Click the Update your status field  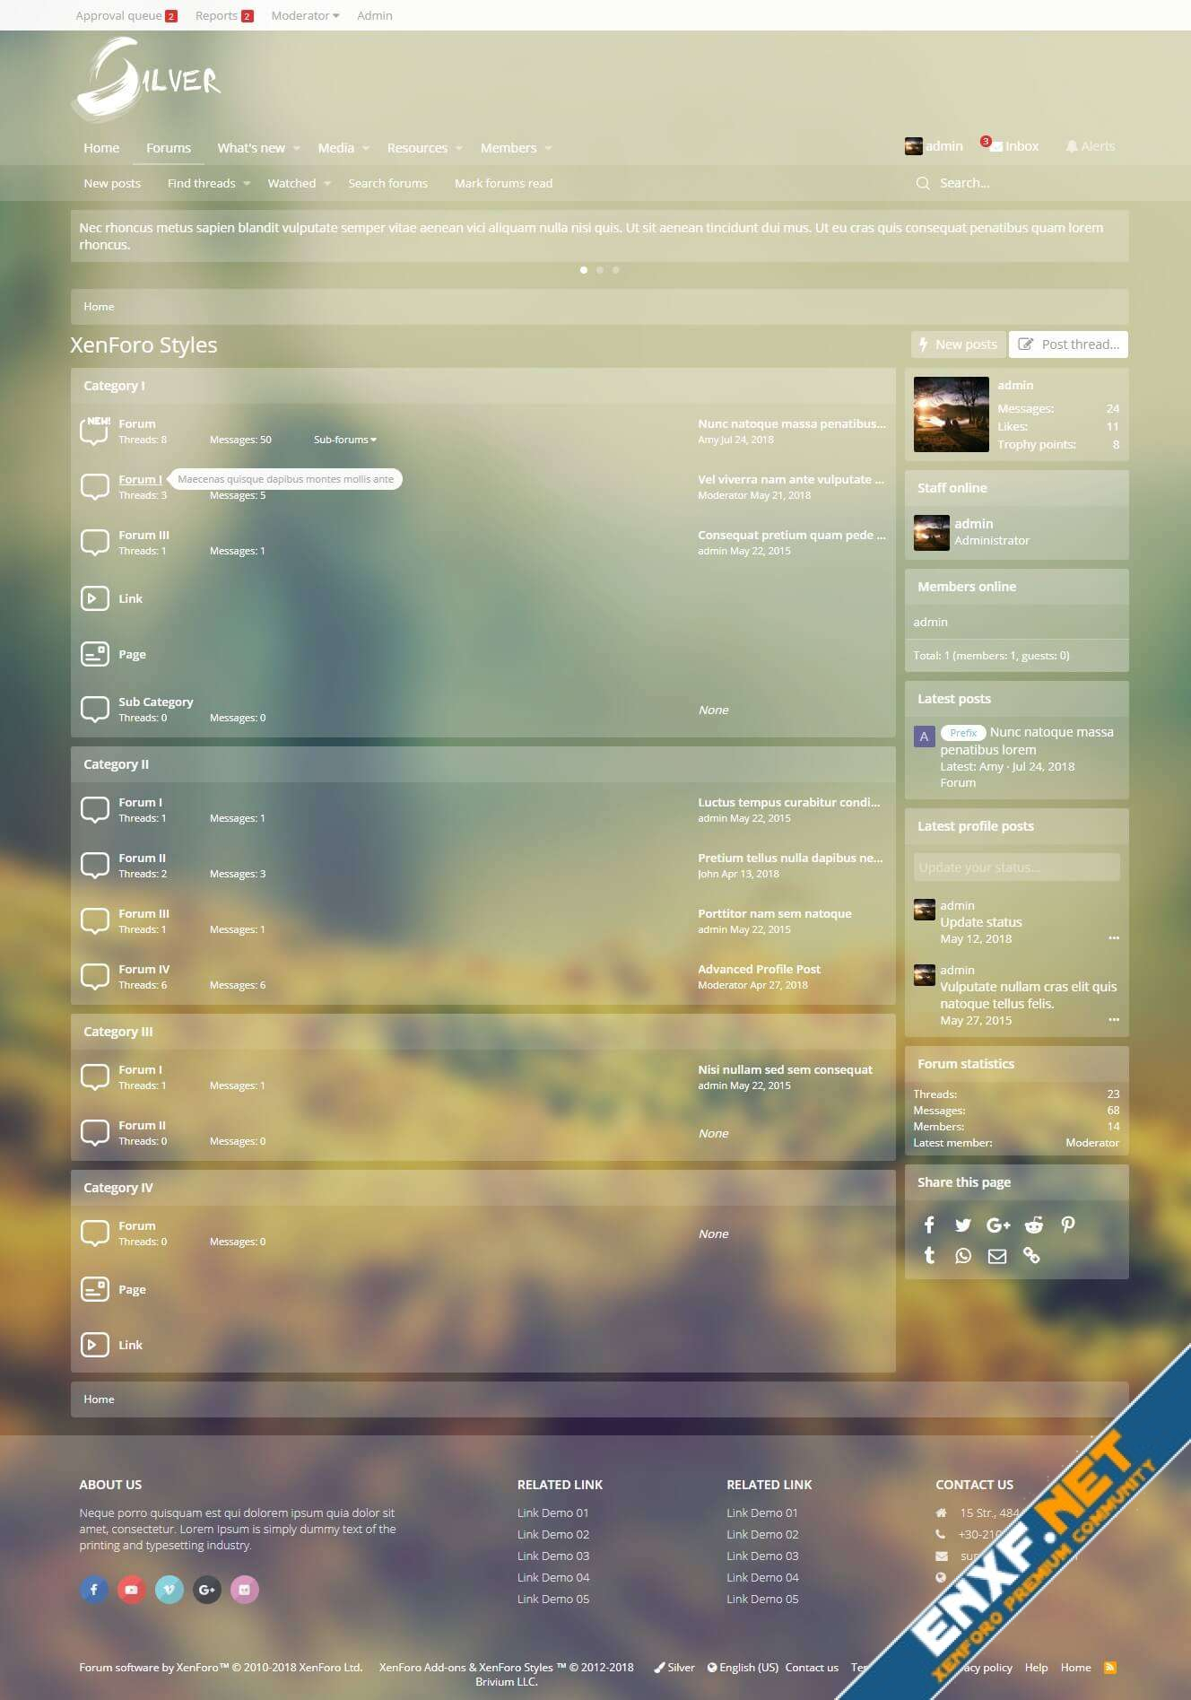click(1016, 867)
